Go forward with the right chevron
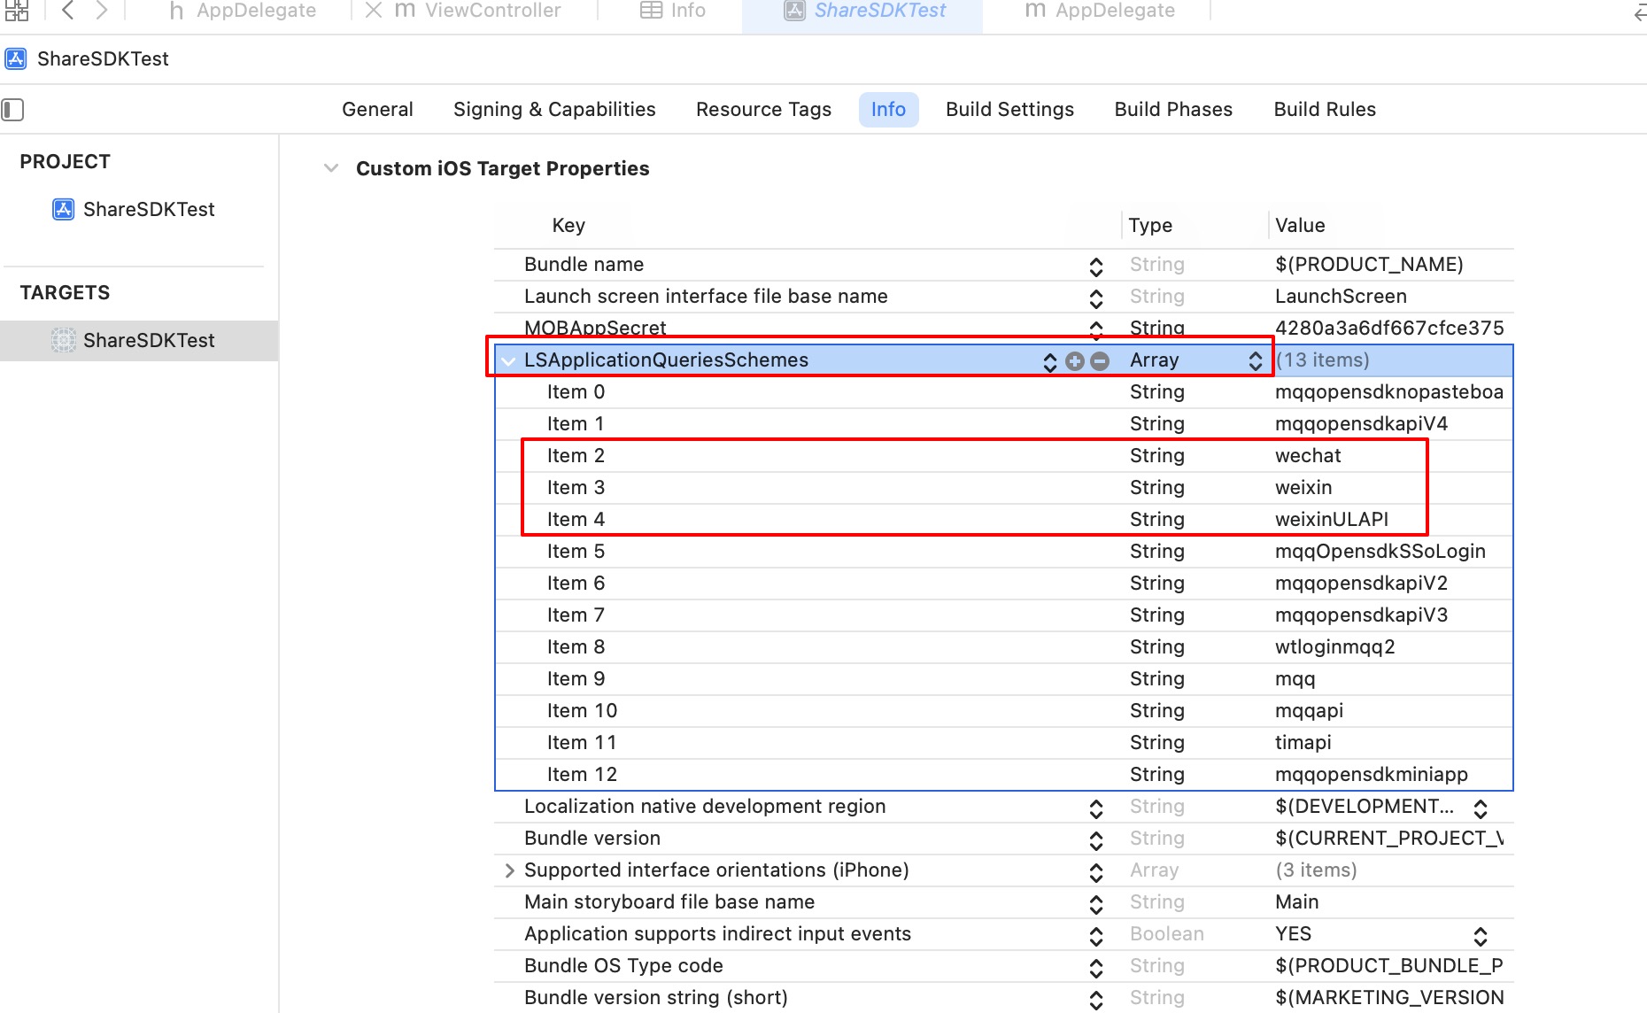The height and width of the screenshot is (1013, 1647). point(102,11)
